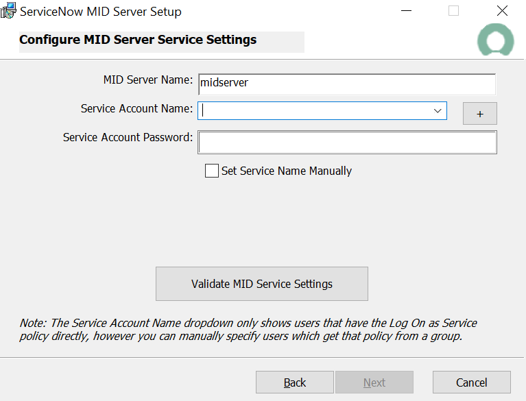Cancel the MID Server setup
Image resolution: width=526 pixels, height=401 pixels.
pyautogui.click(x=472, y=382)
